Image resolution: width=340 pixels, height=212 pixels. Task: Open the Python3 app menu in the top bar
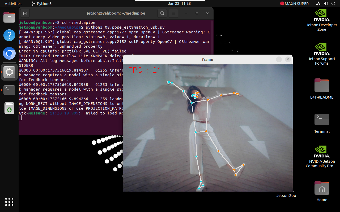41,4
